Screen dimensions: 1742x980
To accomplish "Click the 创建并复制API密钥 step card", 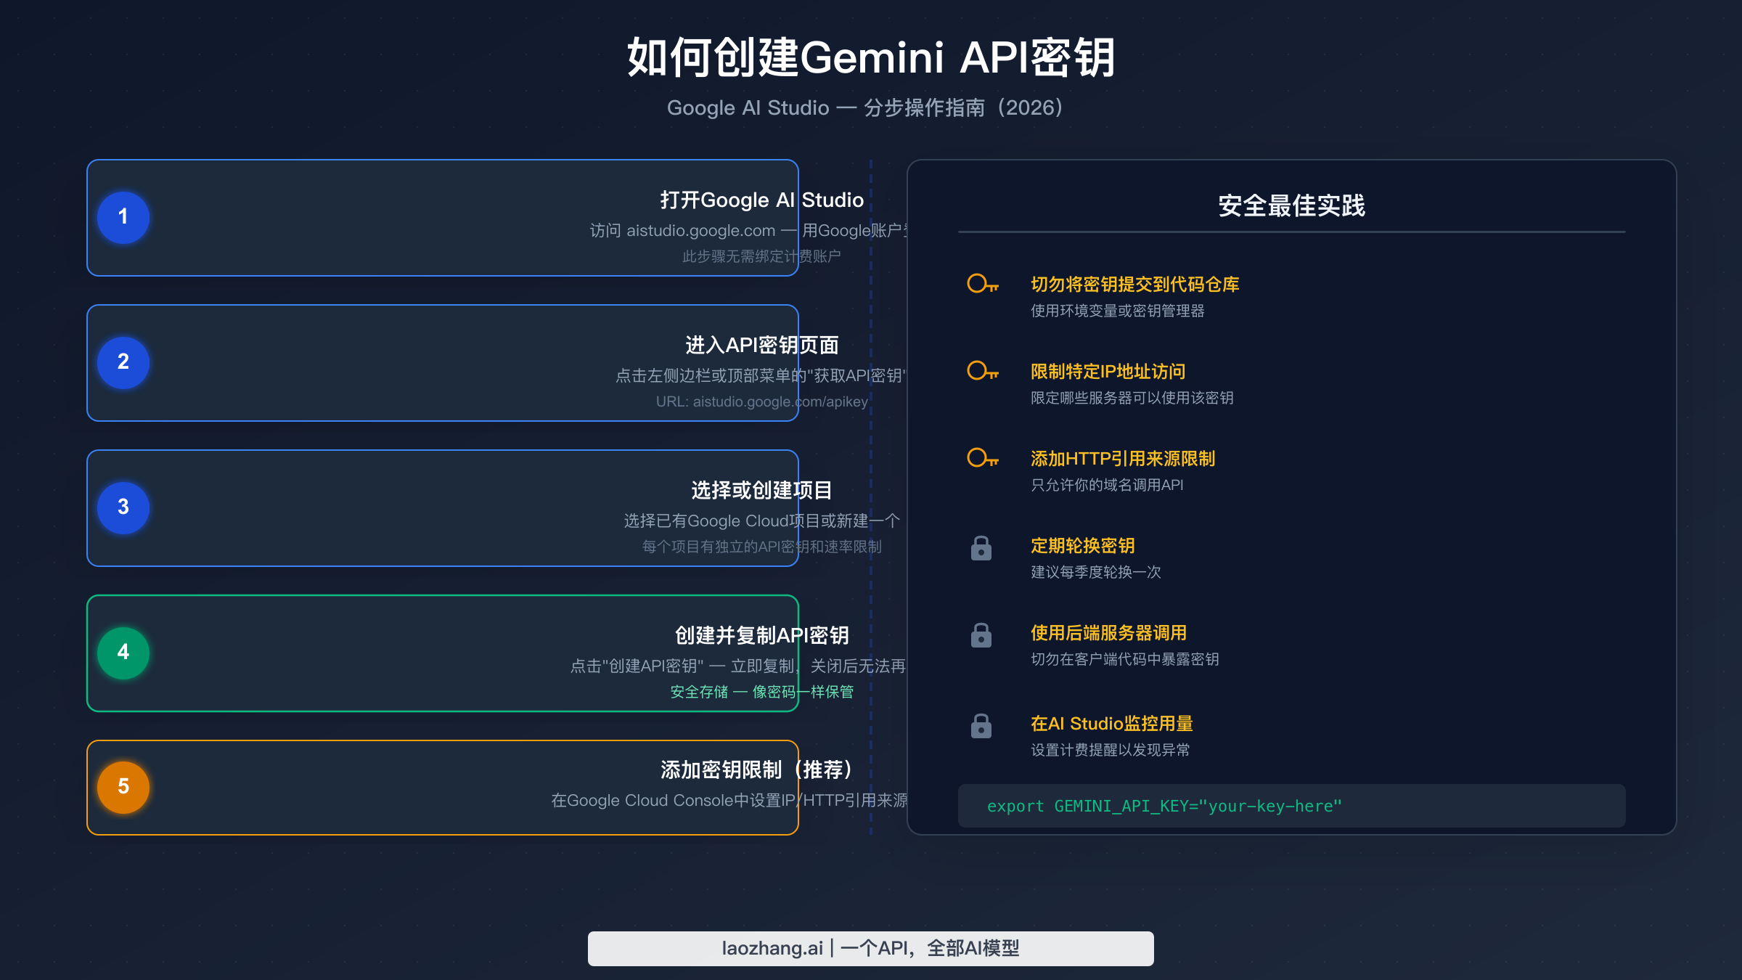I will [x=441, y=653].
